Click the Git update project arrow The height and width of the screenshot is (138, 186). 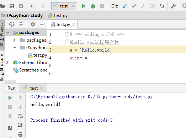[x=124, y=6]
